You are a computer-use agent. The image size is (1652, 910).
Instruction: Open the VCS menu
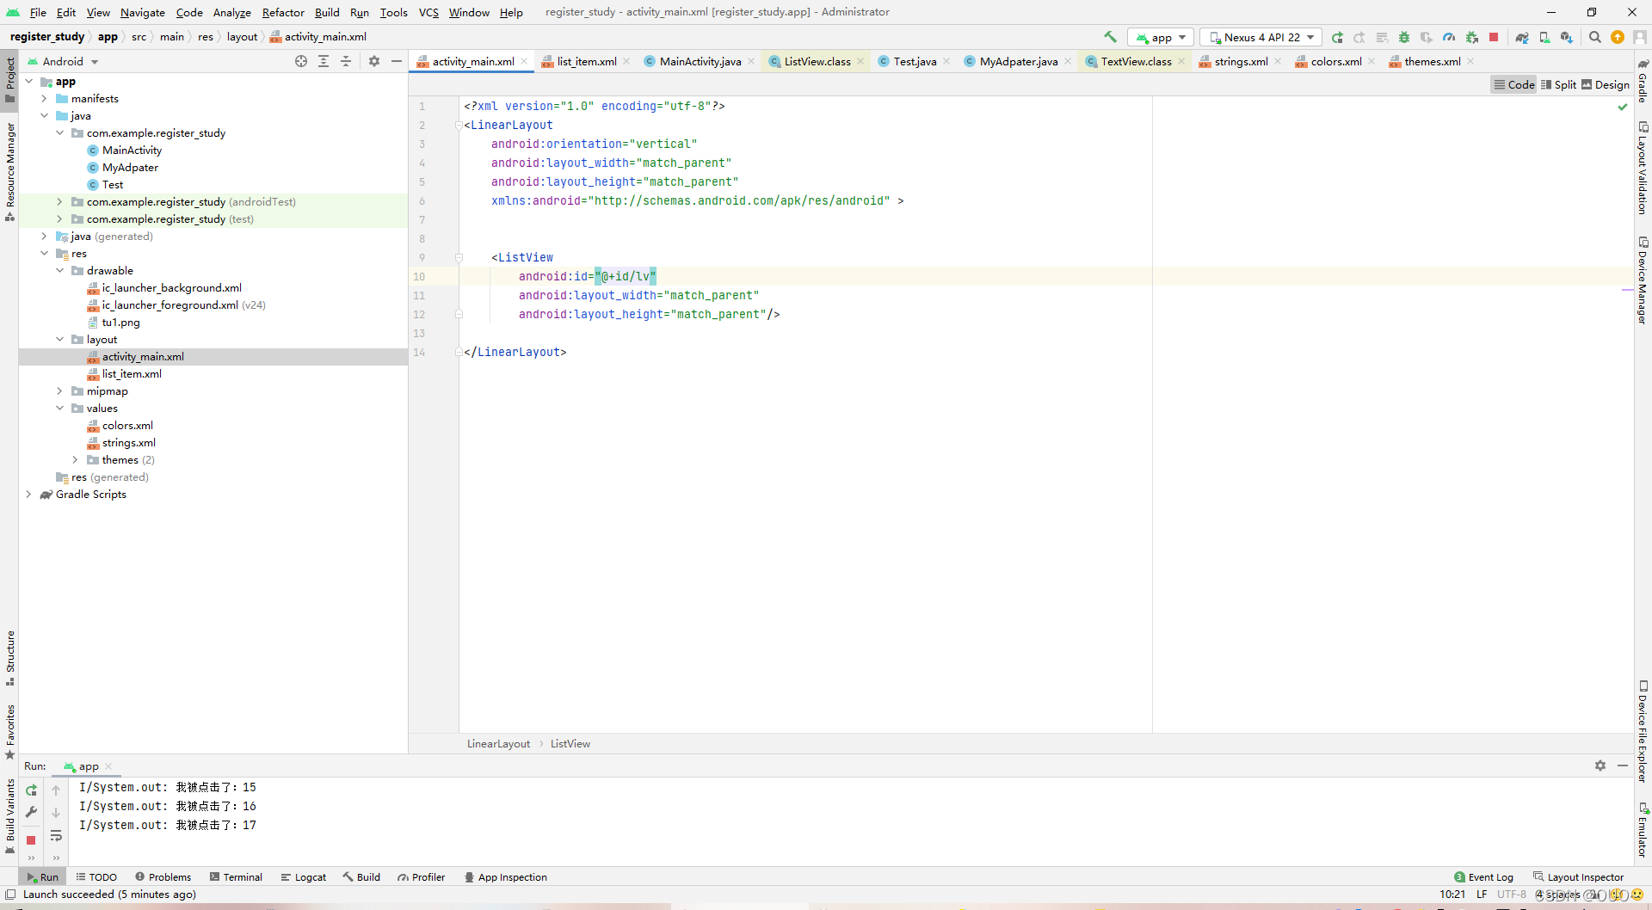point(428,12)
